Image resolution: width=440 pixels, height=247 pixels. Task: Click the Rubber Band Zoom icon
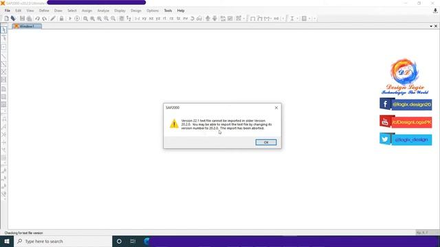tap(85, 19)
